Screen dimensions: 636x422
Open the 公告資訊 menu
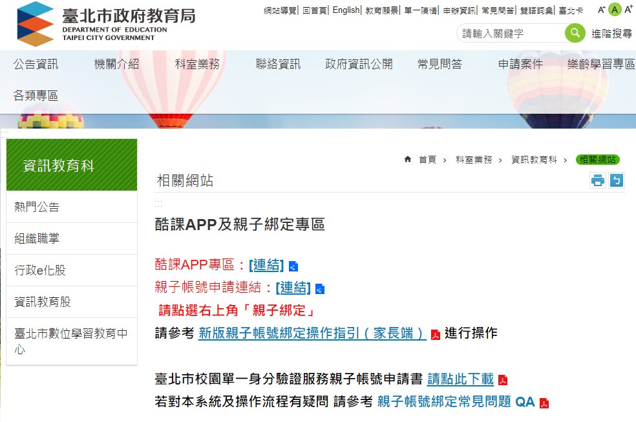tap(36, 64)
